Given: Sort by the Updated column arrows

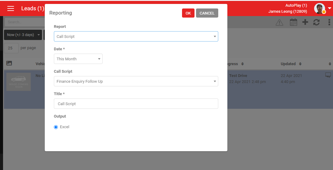Looking at the screenshot, I should 300,64.
